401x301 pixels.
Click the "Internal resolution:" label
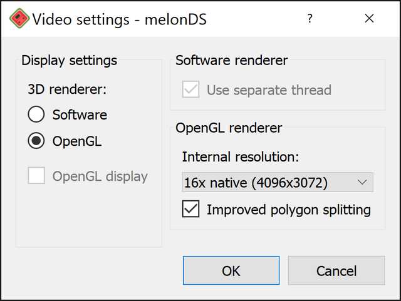241,156
